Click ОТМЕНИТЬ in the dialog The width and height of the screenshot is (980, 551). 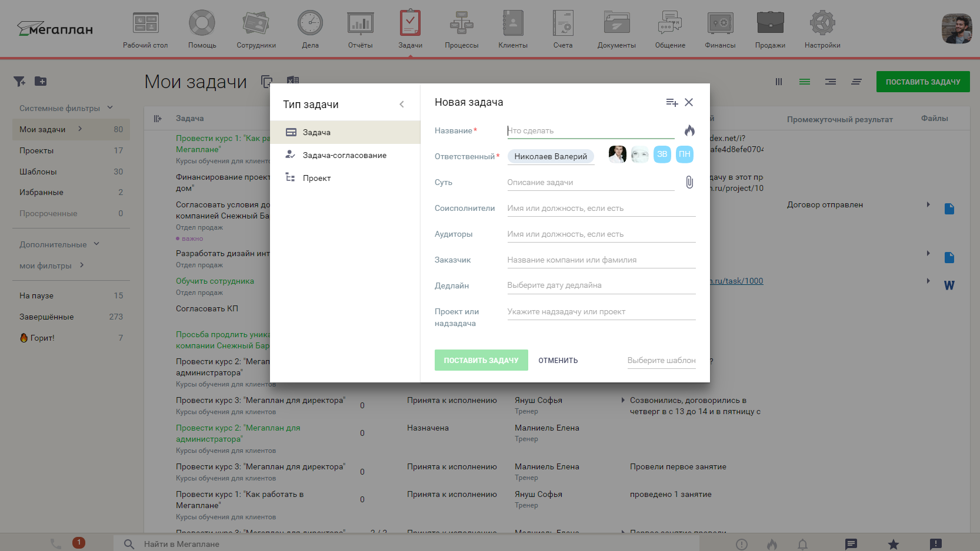[x=558, y=360]
